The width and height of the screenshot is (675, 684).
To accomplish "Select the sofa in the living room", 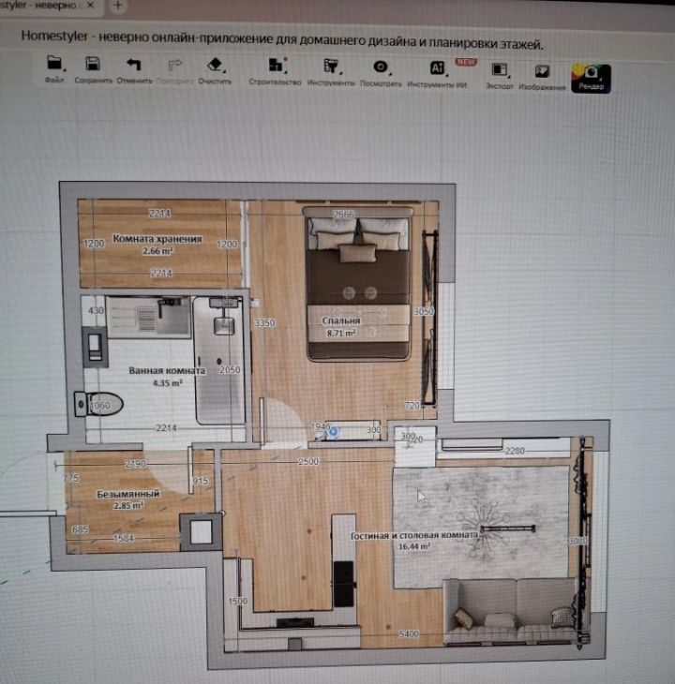I will (x=511, y=609).
